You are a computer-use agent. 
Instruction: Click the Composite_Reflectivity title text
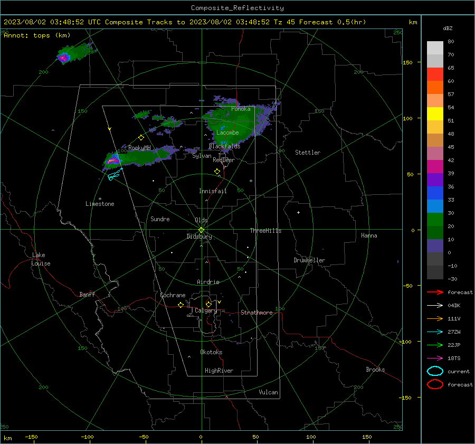[237, 8]
